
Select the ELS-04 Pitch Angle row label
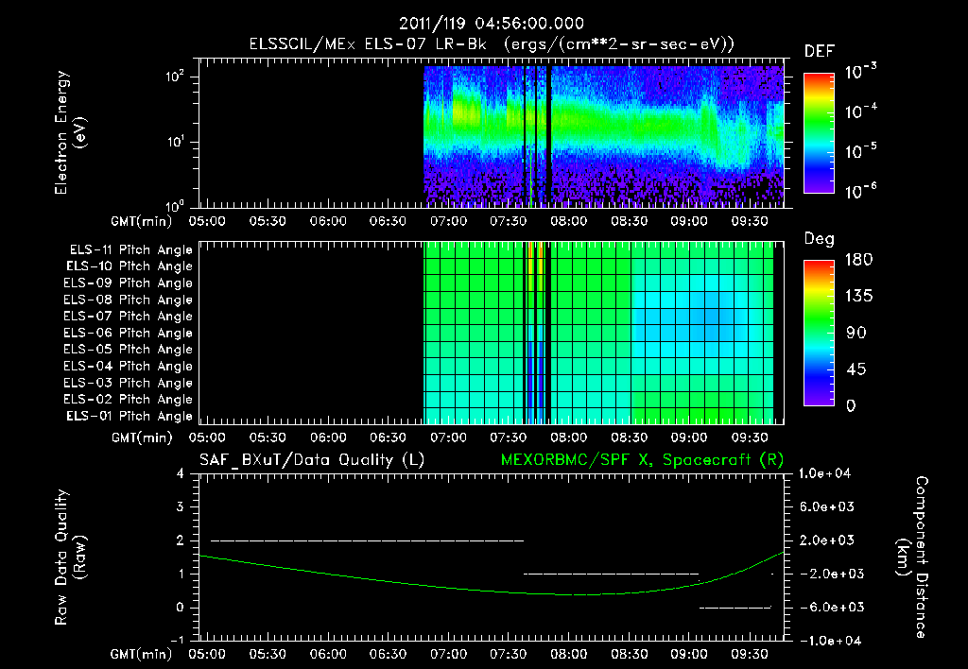coord(129,366)
